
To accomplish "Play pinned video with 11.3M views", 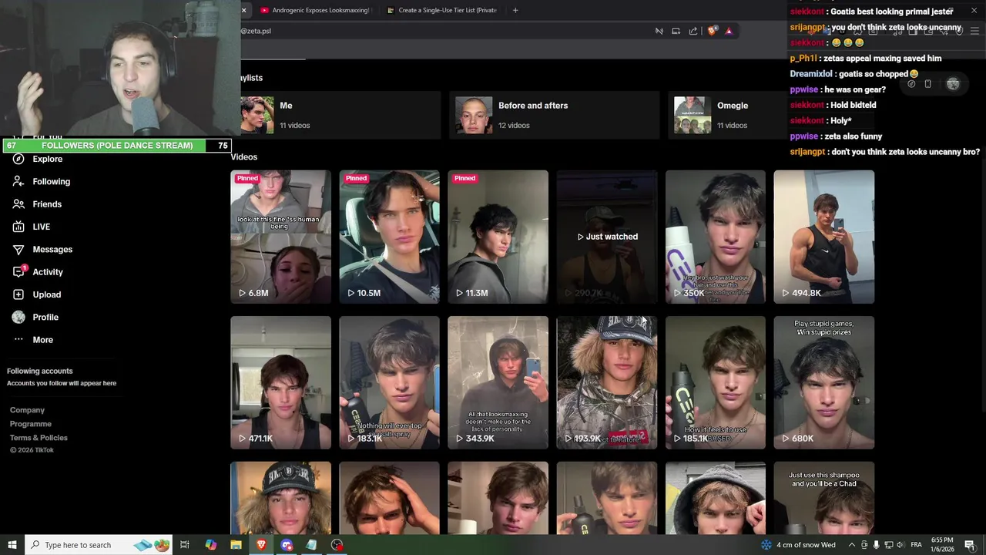I will pos(498,237).
